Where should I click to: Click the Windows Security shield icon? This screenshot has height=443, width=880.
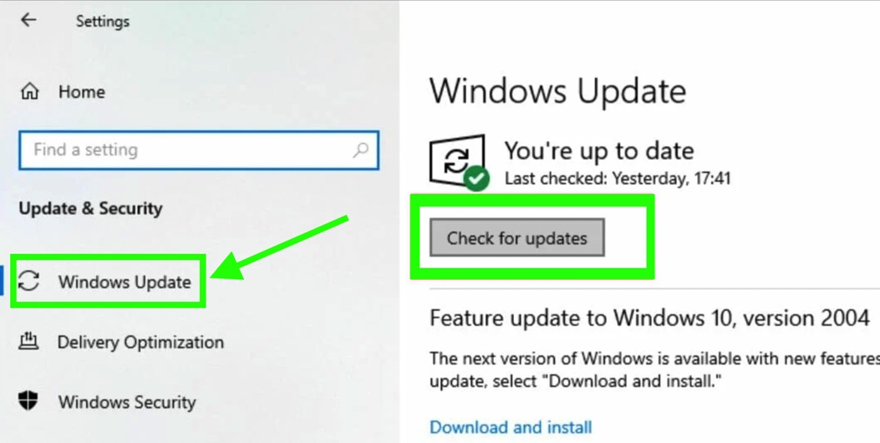28,401
